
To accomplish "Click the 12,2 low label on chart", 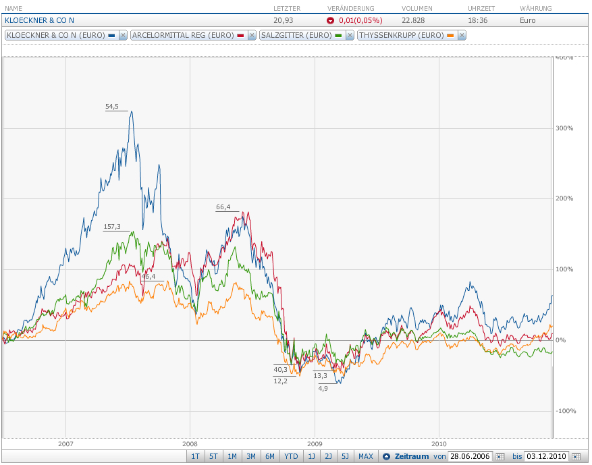I will 281,381.
